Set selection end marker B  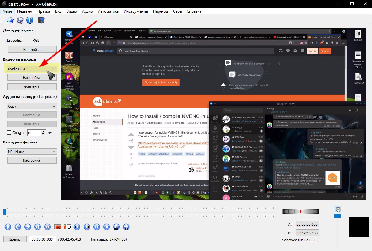click(67, 227)
